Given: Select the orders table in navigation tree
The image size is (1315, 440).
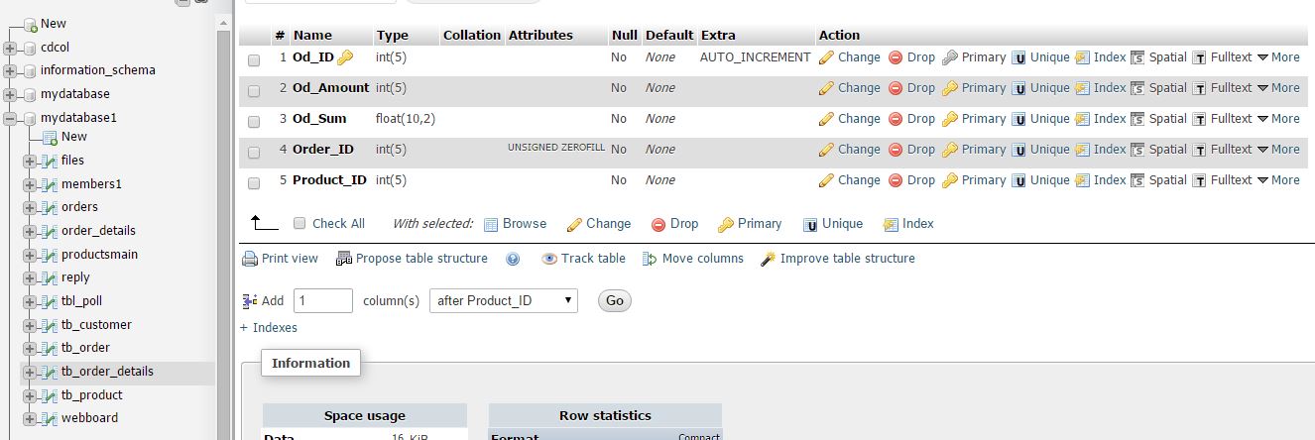Looking at the screenshot, I should click(x=79, y=207).
